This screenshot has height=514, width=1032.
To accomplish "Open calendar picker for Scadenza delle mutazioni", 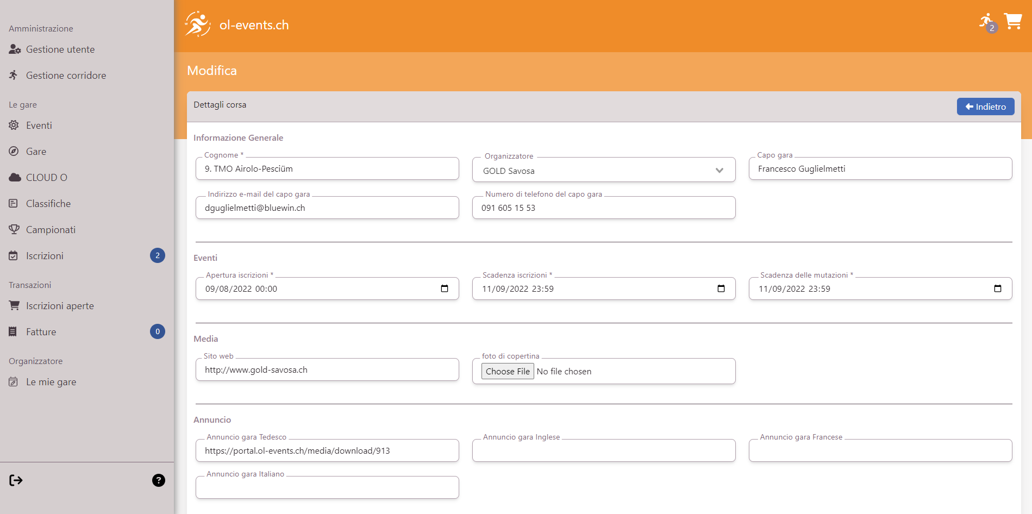I will (997, 289).
